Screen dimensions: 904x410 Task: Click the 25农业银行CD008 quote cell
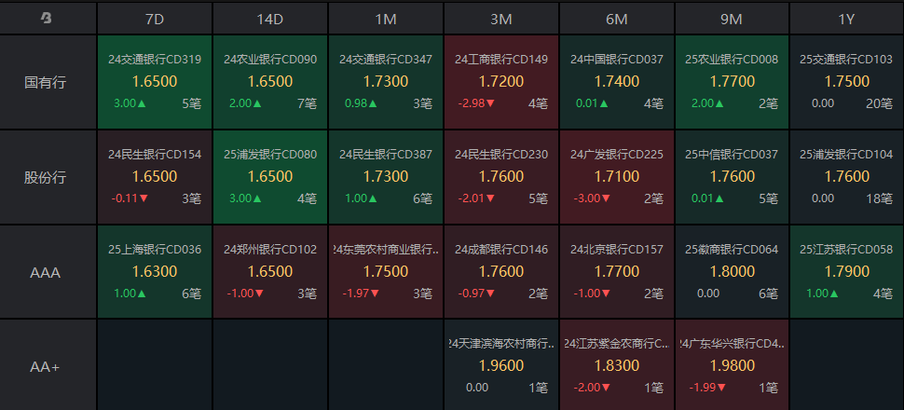[x=732, y=82]
